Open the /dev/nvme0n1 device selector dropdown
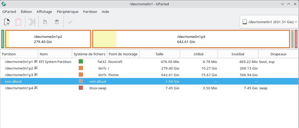299x128 pixels. pos(270,22)
